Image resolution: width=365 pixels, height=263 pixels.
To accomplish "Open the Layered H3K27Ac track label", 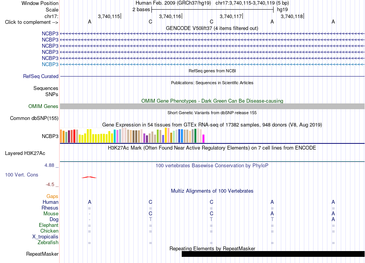I will coord(25,153).
